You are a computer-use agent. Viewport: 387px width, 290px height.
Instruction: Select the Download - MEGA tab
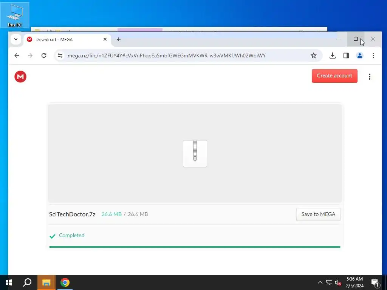click(67, 39)
